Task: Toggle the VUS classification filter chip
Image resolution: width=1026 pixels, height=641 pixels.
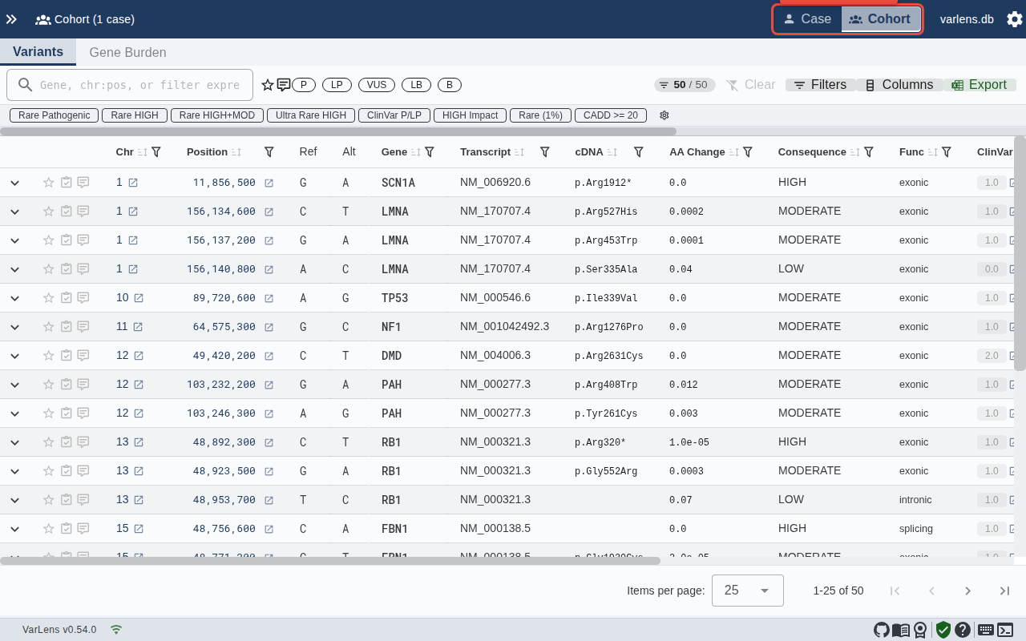Action: pos(376,84)
